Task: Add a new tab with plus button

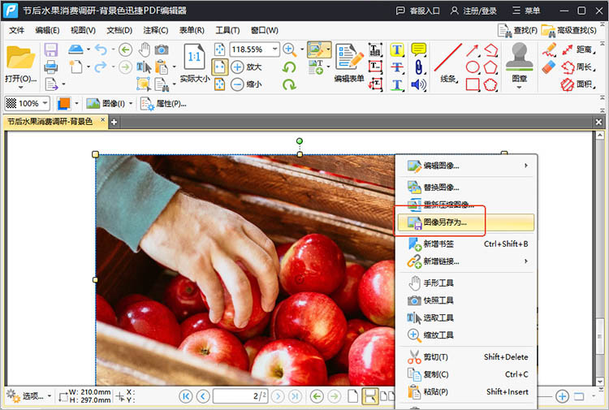Action: [114, 123]
